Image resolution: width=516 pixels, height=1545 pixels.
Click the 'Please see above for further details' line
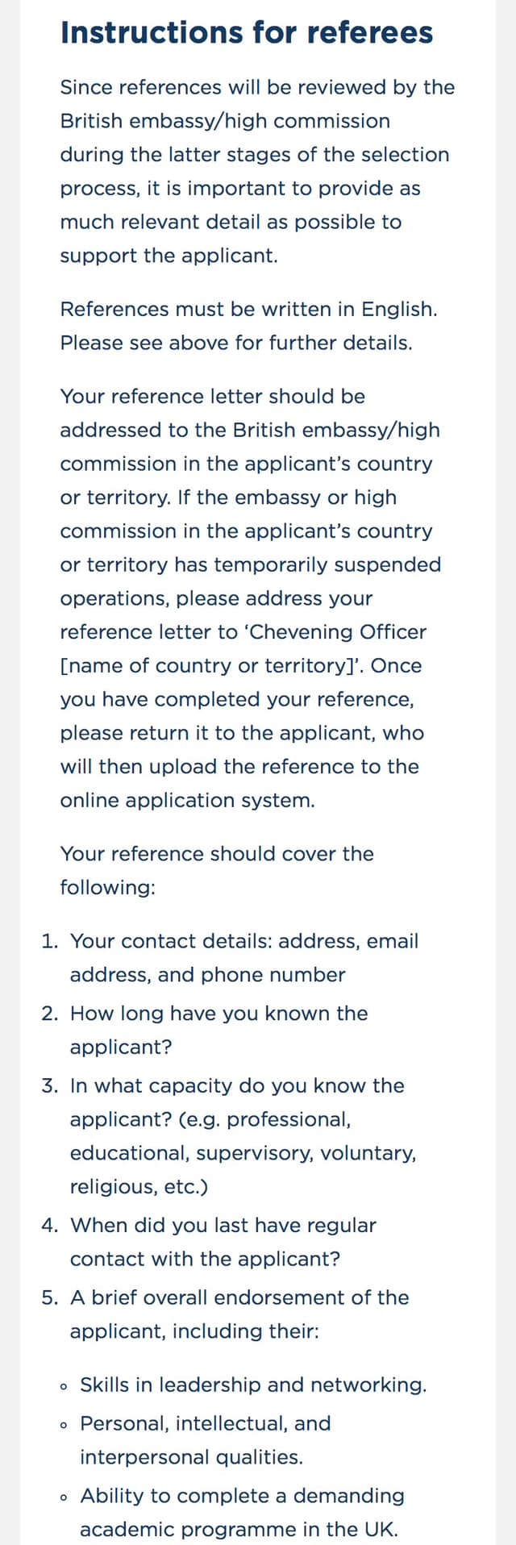pos(236,343)
